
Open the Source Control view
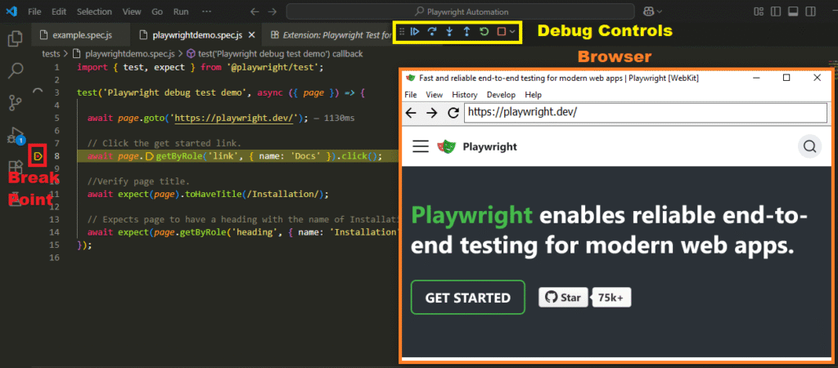pyautogui.click(x=16, y=102)
